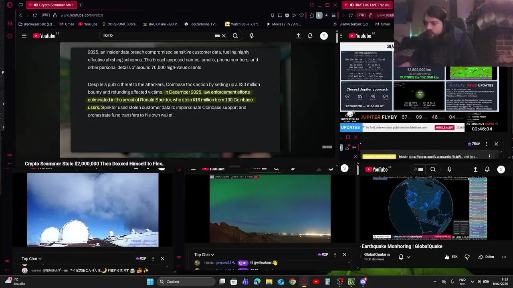Play the observatory domes live stream
Screen dimensions: 513x288
pyautogui.click(x=93, y=210)
